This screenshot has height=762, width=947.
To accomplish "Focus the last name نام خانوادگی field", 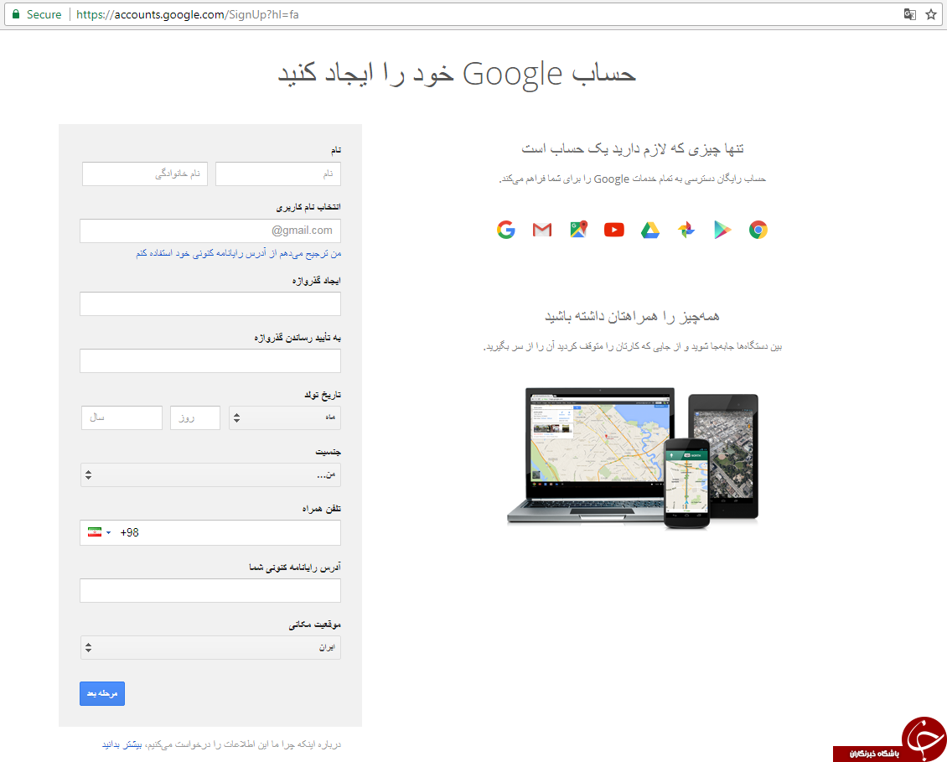I will pyautogui.click(x=145, y=174).
